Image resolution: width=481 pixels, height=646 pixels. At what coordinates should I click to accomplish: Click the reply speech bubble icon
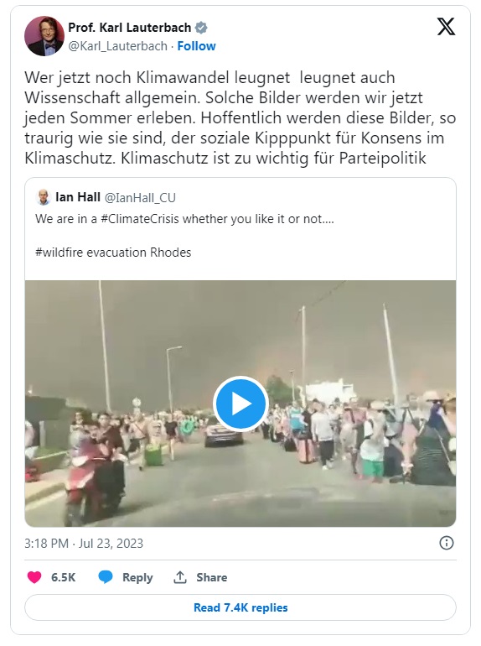[106, 577]
